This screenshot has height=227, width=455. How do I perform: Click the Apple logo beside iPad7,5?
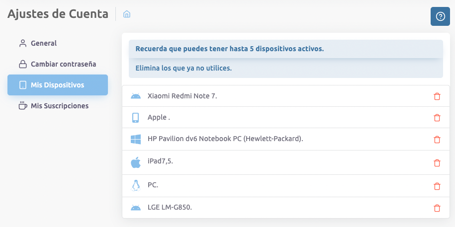click(x=135, y=162)
